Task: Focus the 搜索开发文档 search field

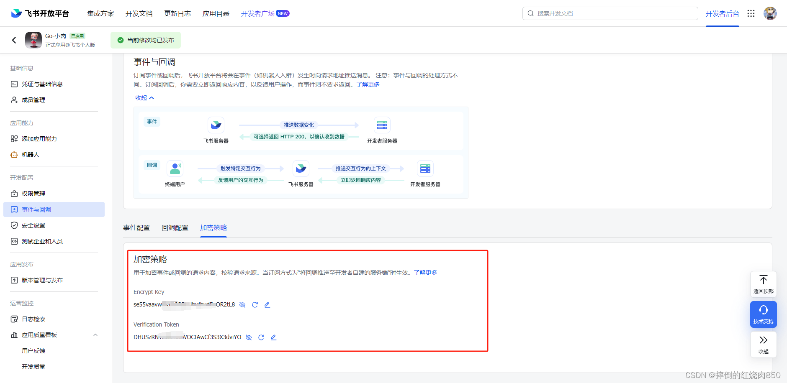Action: coord(610,13)
